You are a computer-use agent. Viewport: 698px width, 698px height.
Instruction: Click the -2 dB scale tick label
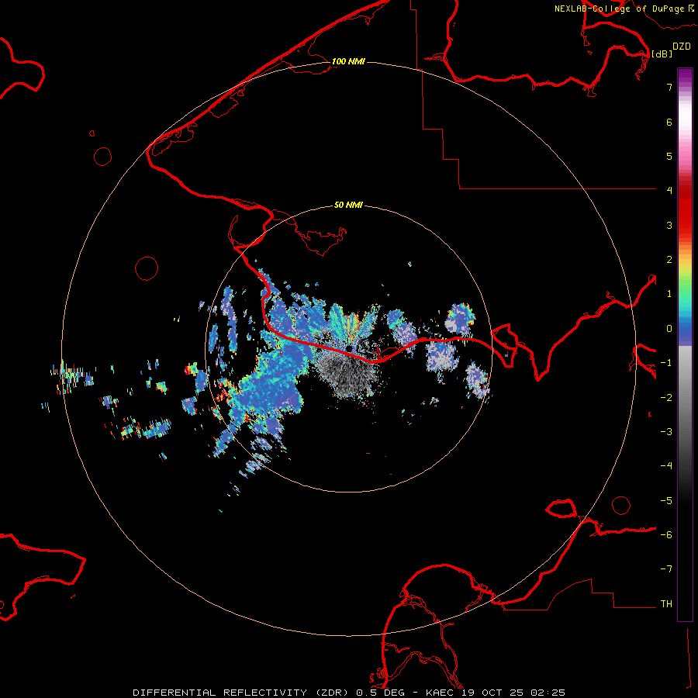(666, 398)
